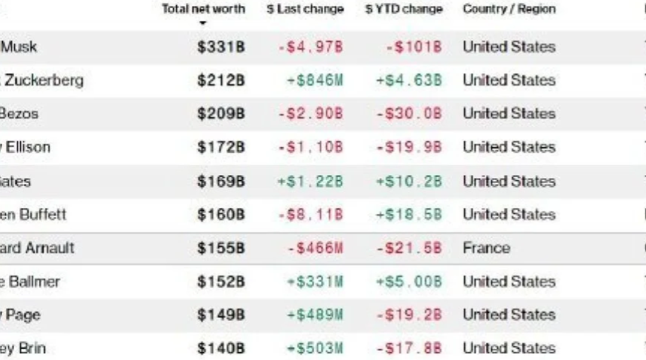Viewport: 646px width, 360px height.
Task: Open the Musk profile link
Action: coord(19,46)
